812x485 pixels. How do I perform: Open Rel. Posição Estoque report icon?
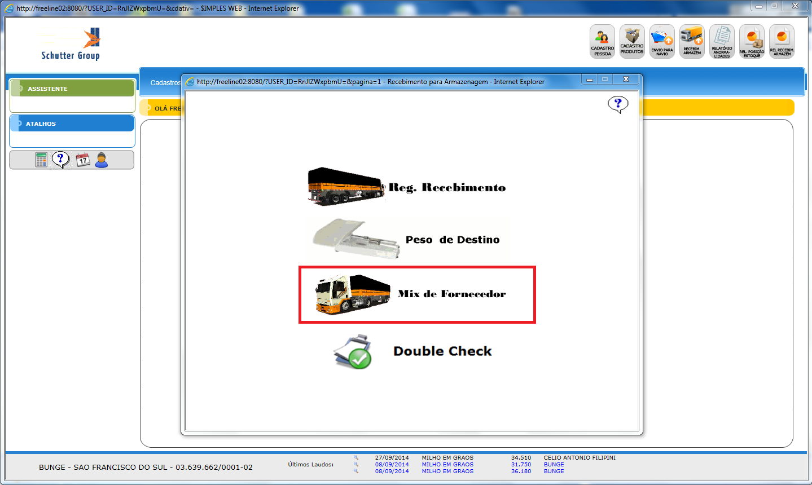[x=752, y=41]
